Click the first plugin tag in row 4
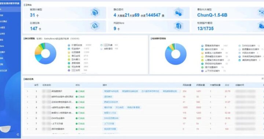 [x=108, y=108]
